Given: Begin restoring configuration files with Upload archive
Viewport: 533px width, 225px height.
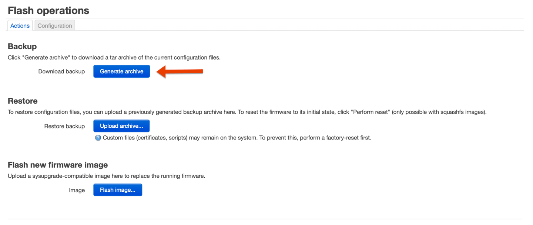Looking at the screenshot, I should pos(121,126).
